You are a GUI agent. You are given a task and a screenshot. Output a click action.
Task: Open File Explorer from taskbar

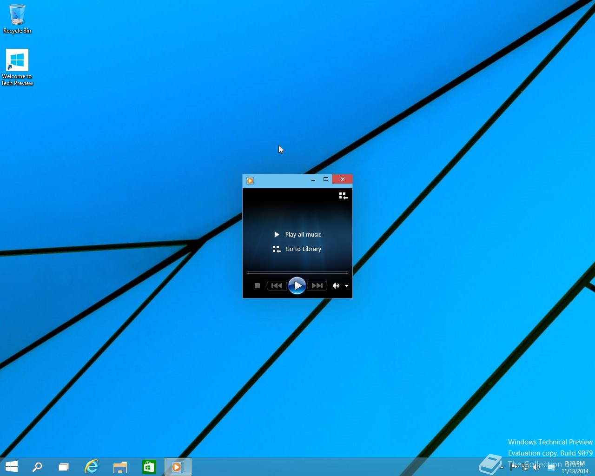(x=120, y=467)
